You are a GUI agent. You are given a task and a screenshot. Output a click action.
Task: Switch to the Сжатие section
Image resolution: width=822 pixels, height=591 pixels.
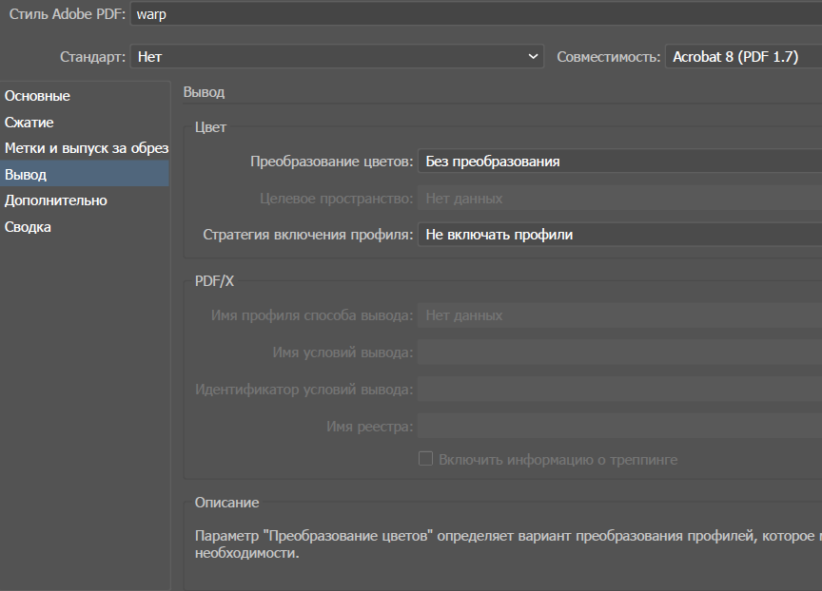tap(29, 123)
